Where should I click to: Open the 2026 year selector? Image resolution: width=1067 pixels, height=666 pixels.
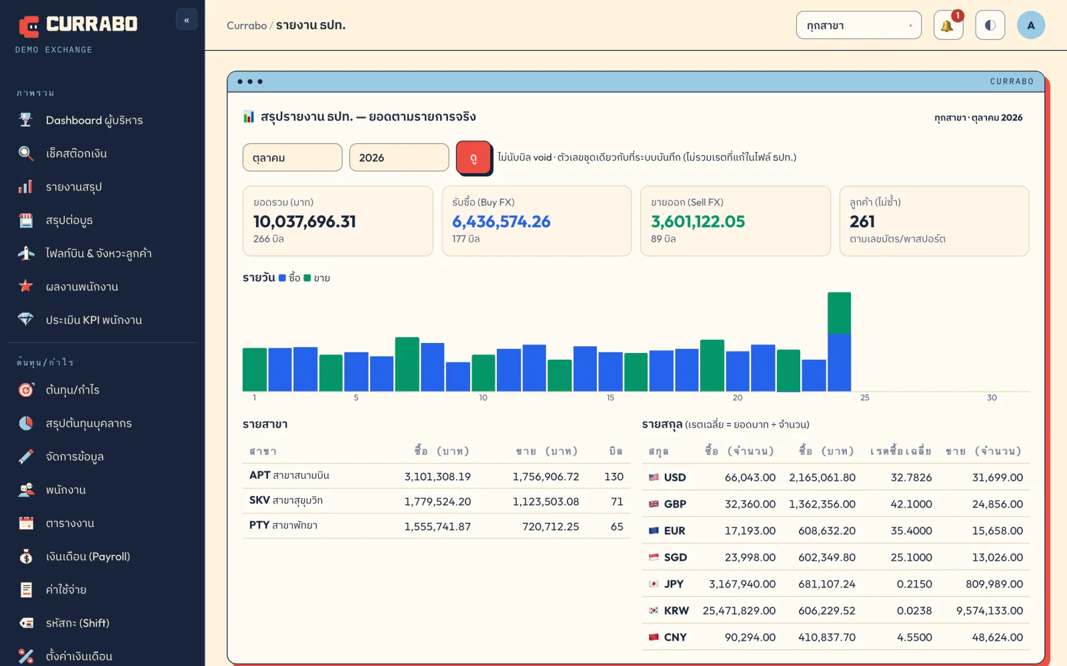coord(399,158)
